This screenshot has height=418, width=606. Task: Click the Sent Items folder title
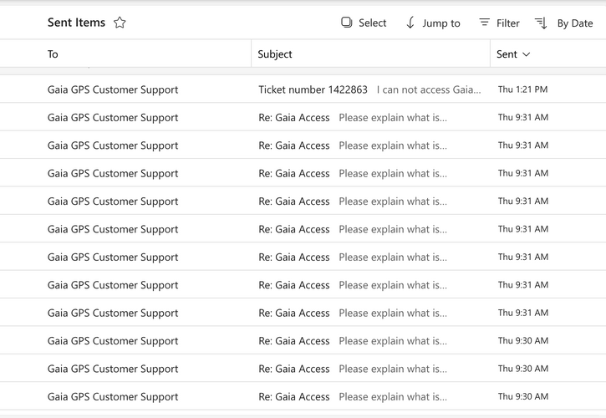pyautogui.click(x=77, y=23)
